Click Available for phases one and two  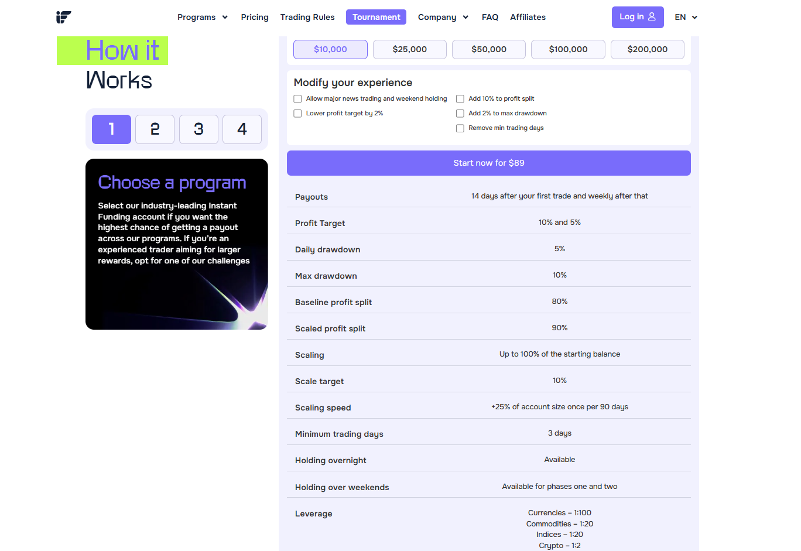(x=560, y=487)
